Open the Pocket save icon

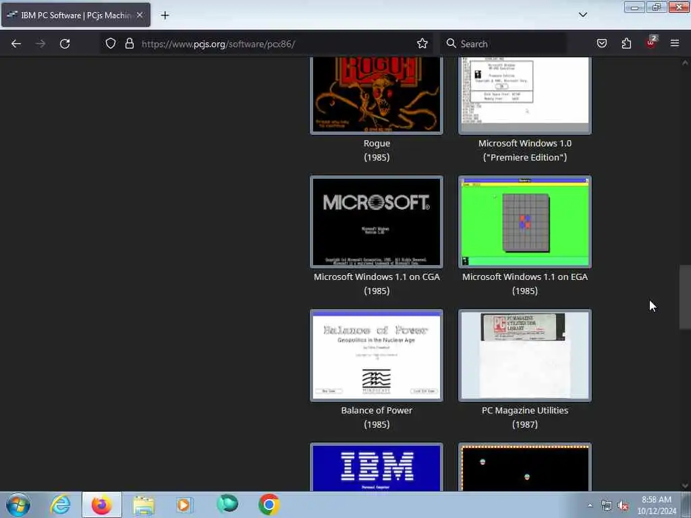pos(601,43)
